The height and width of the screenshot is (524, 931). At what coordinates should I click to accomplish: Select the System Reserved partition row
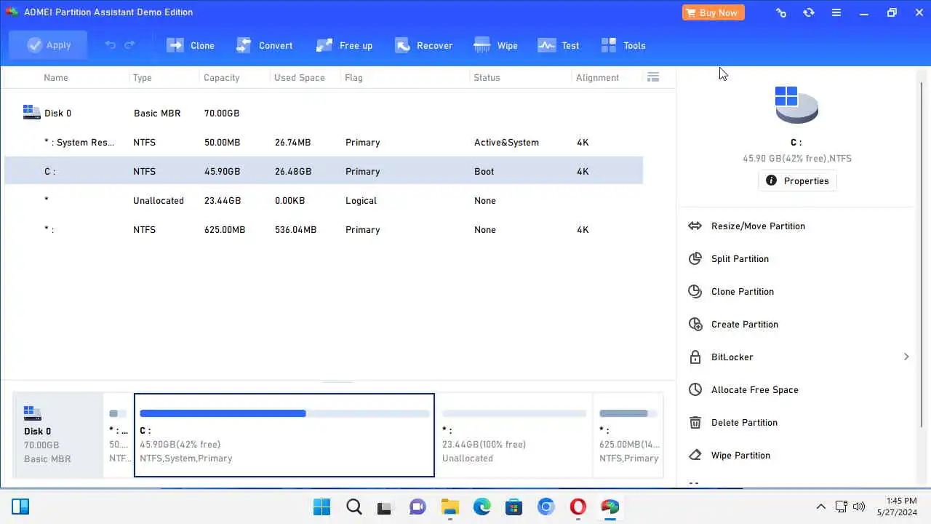pyautogui.click(x=324, y=142)
